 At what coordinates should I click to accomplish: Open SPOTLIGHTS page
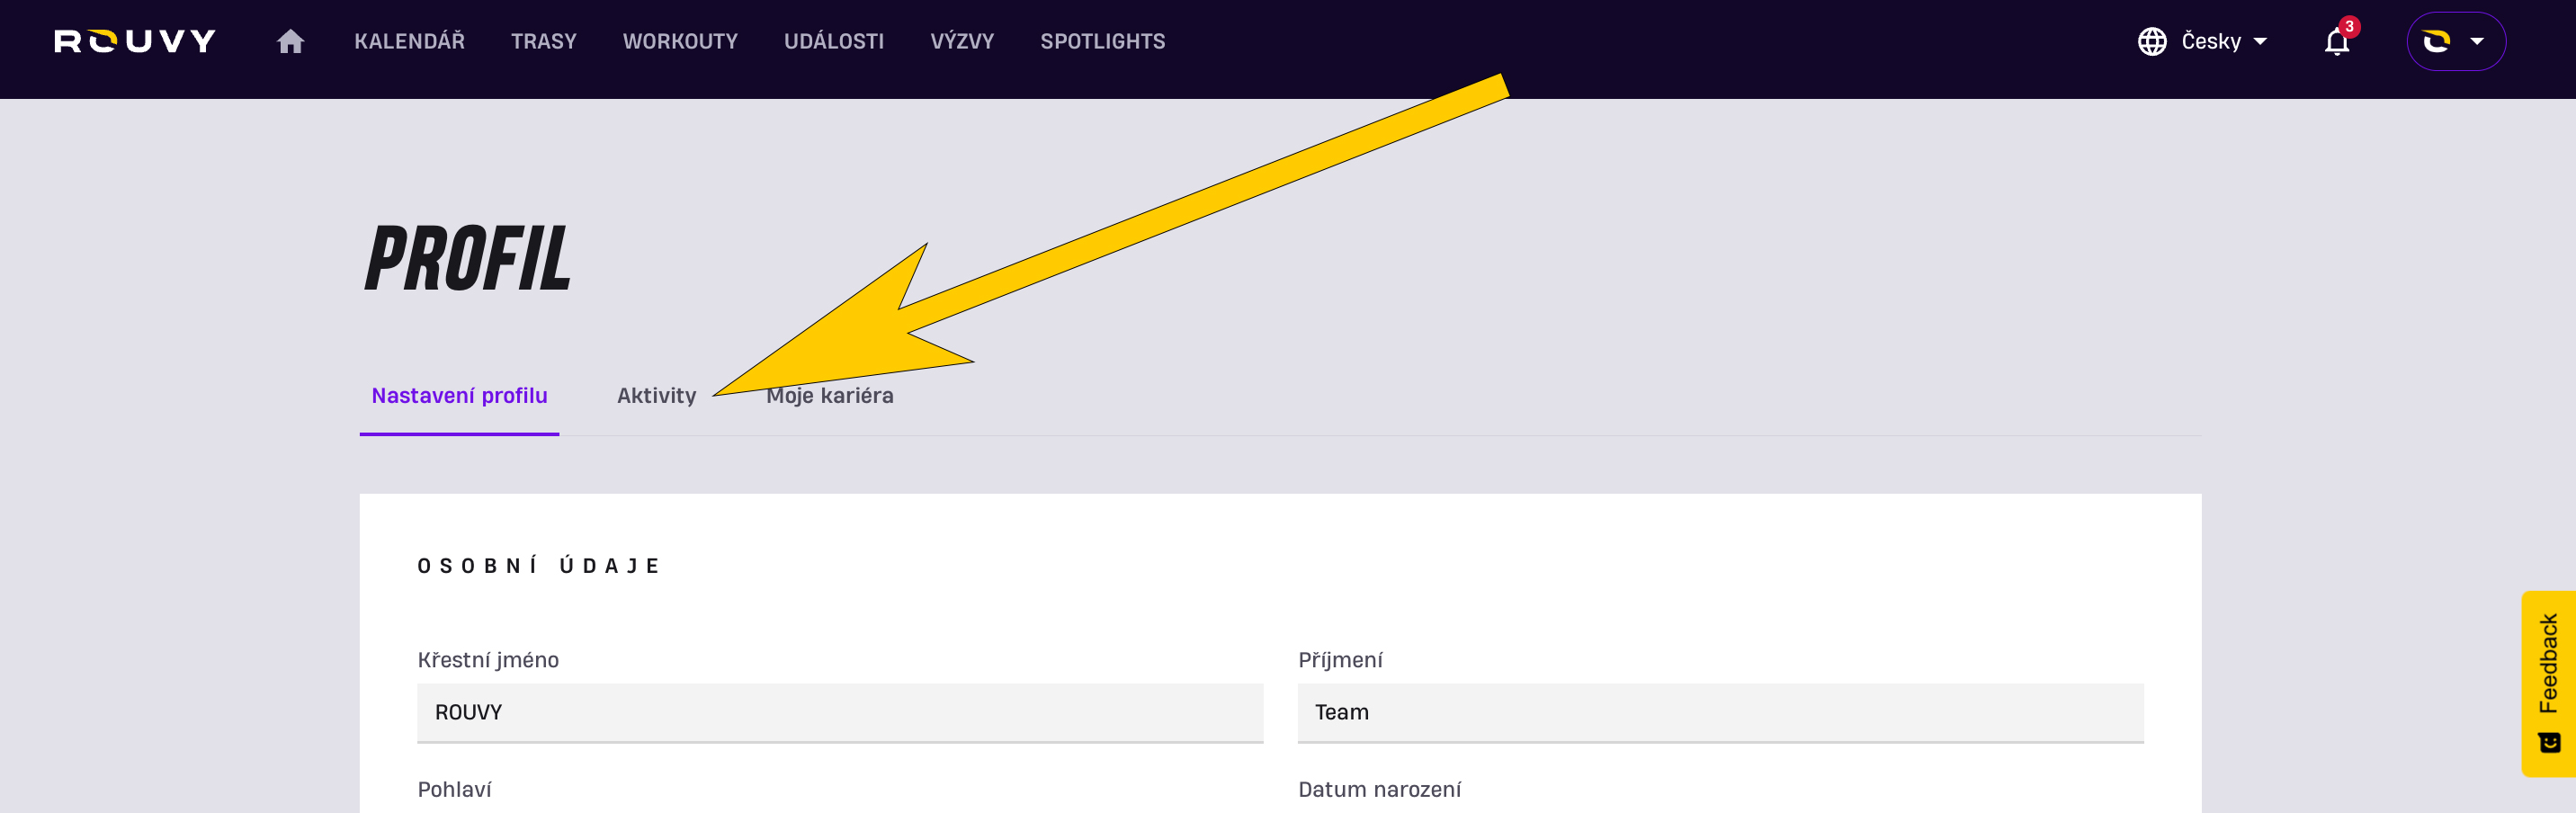coord(1102,41)
